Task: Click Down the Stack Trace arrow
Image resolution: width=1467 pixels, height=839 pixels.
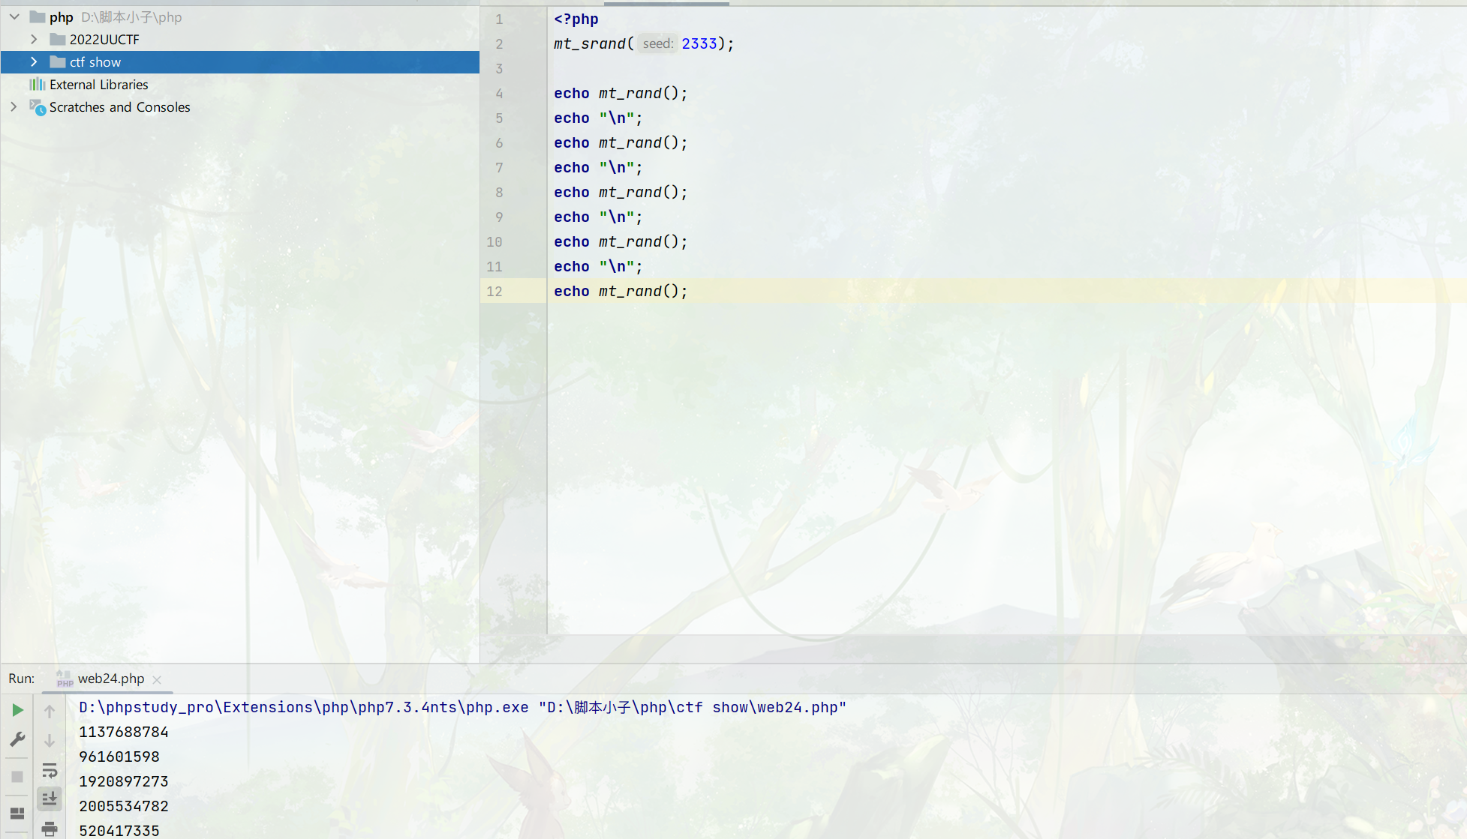Action: [50, 741]
